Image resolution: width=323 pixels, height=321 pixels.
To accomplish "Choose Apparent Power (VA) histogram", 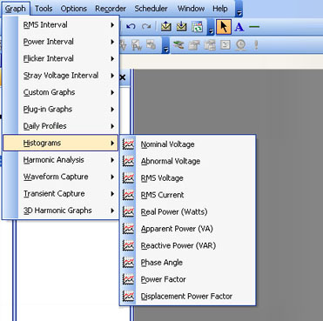I will tap(188, 229).
